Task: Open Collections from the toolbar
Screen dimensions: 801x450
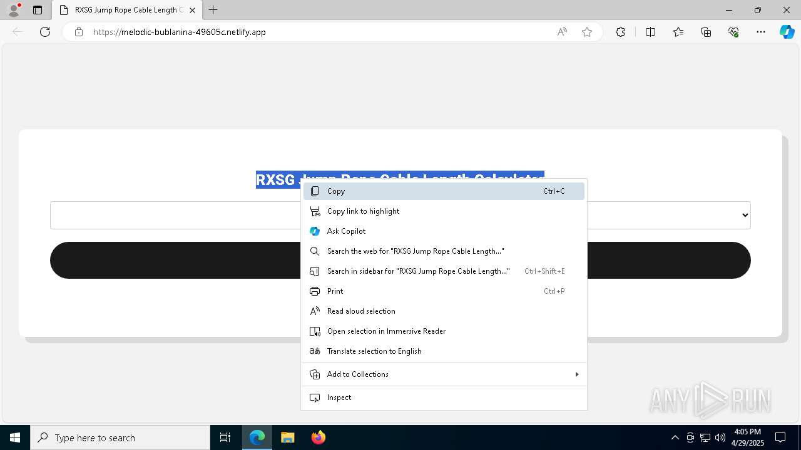Action: (706, 32)
